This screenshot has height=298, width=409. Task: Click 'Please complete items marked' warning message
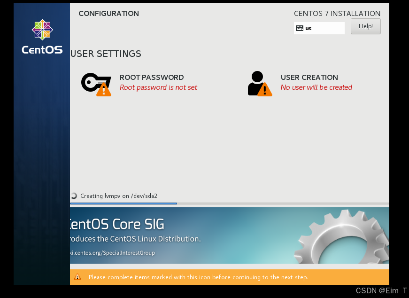198,277
